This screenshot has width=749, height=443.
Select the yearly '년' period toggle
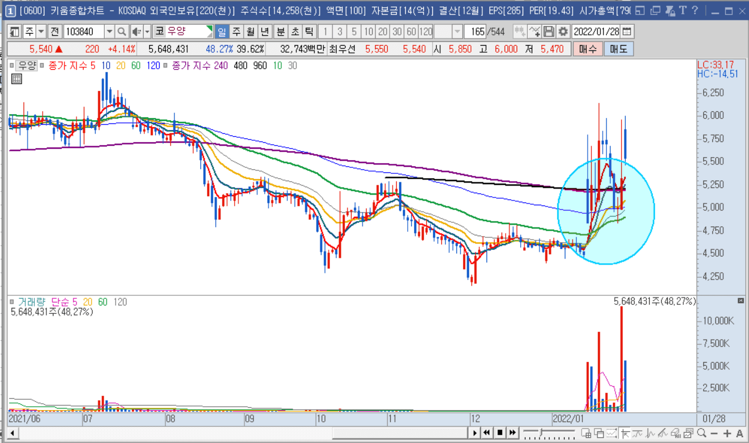[x=265, y=31]
